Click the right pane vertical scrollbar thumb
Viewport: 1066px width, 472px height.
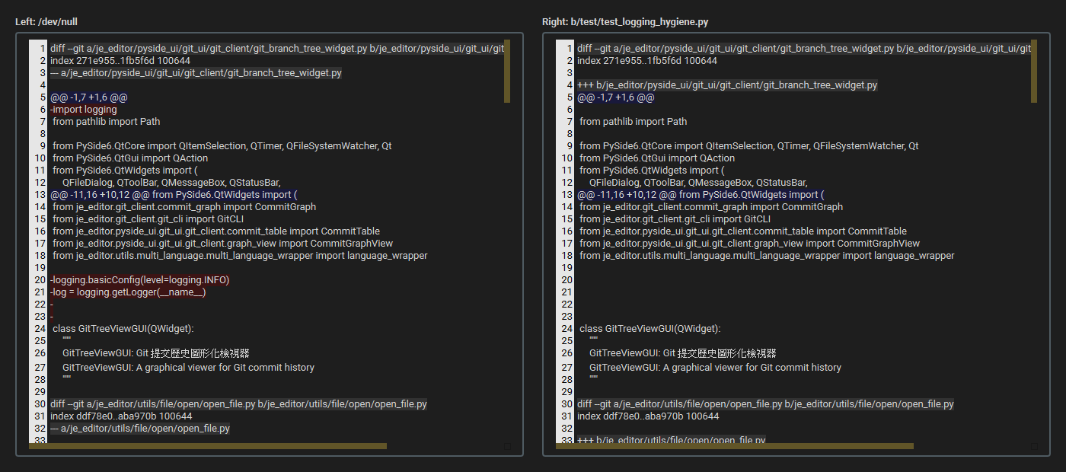pyautogui.click(x=1034, y=71)
